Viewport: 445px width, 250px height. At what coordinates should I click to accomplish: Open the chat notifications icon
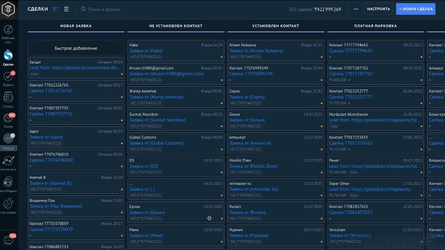8,240
